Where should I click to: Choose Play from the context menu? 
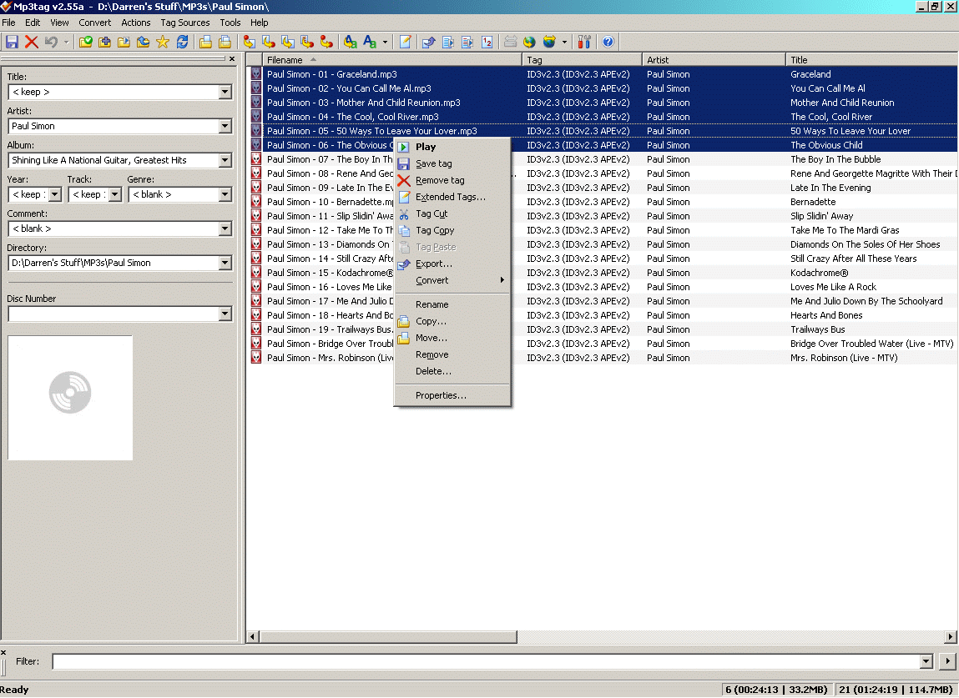click(452, 147)
